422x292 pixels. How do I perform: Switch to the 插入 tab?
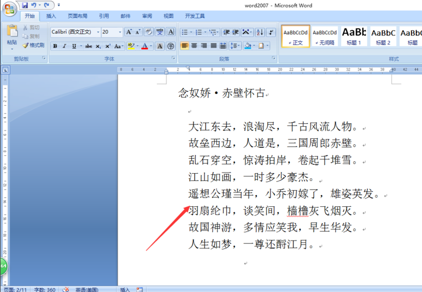pyautogui.click(x=51, y=16)
